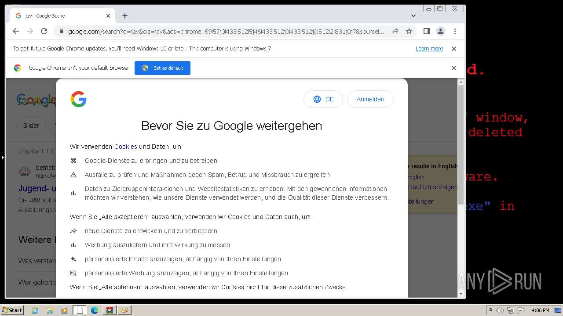Open the Chrome profile avatar

coord(440,31)
